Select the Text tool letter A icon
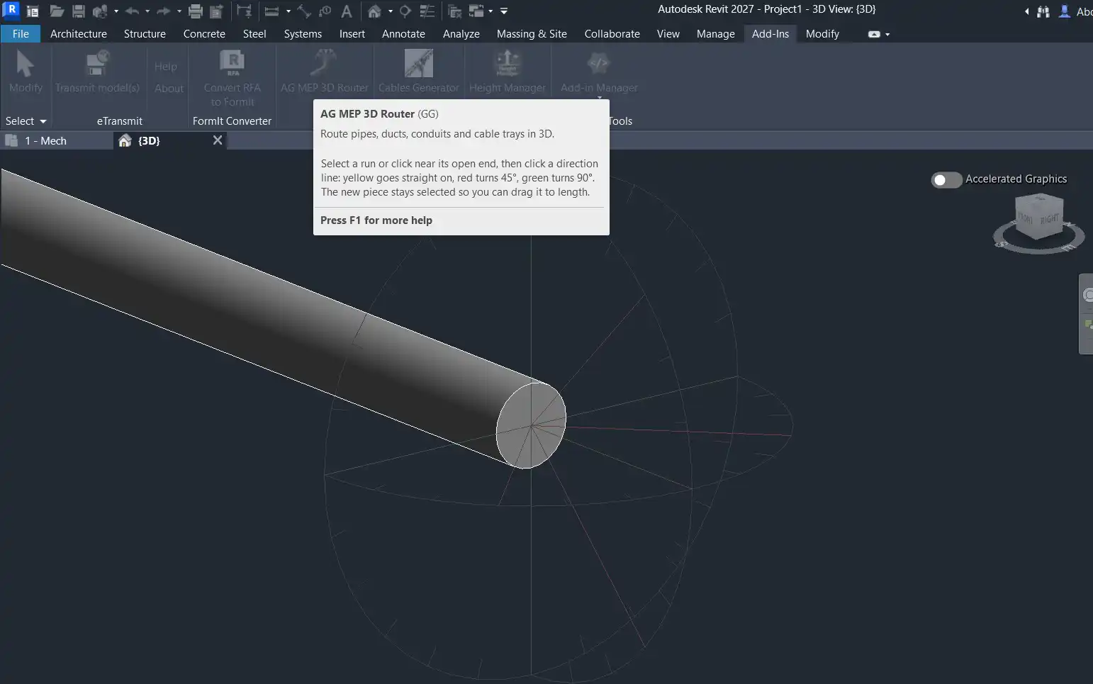 [x=347, y=11]
